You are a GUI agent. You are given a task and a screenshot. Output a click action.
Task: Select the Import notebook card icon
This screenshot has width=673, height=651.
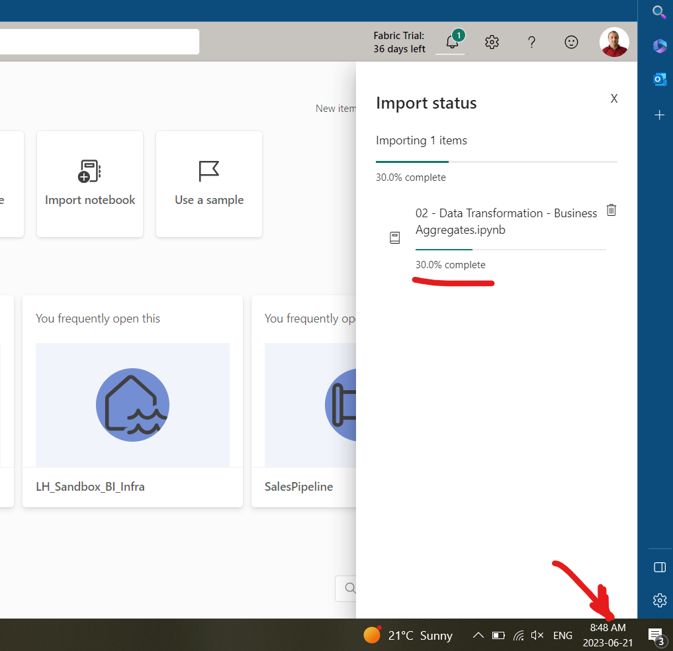tap(89, 171)
